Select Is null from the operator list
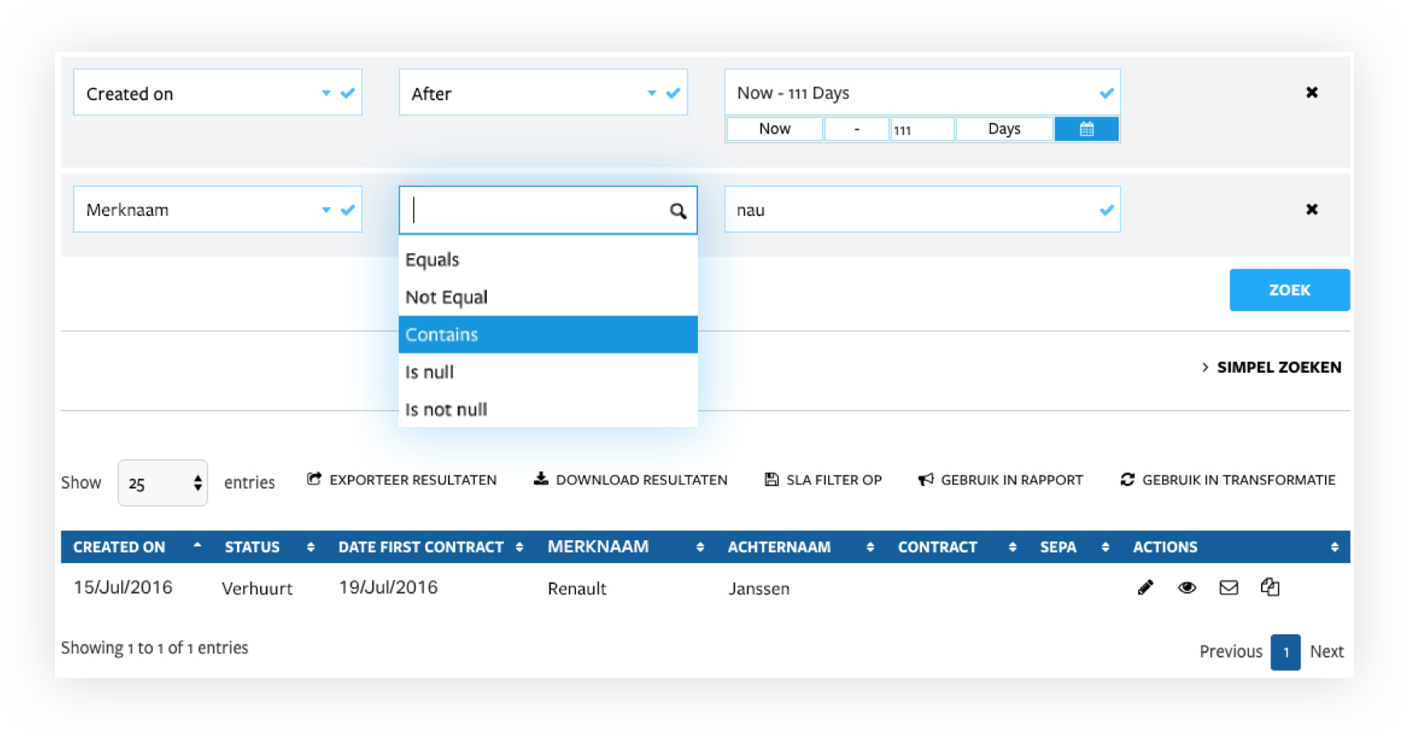The height and width of the screenshot is (736, 1409). click(x=548, y=372)
